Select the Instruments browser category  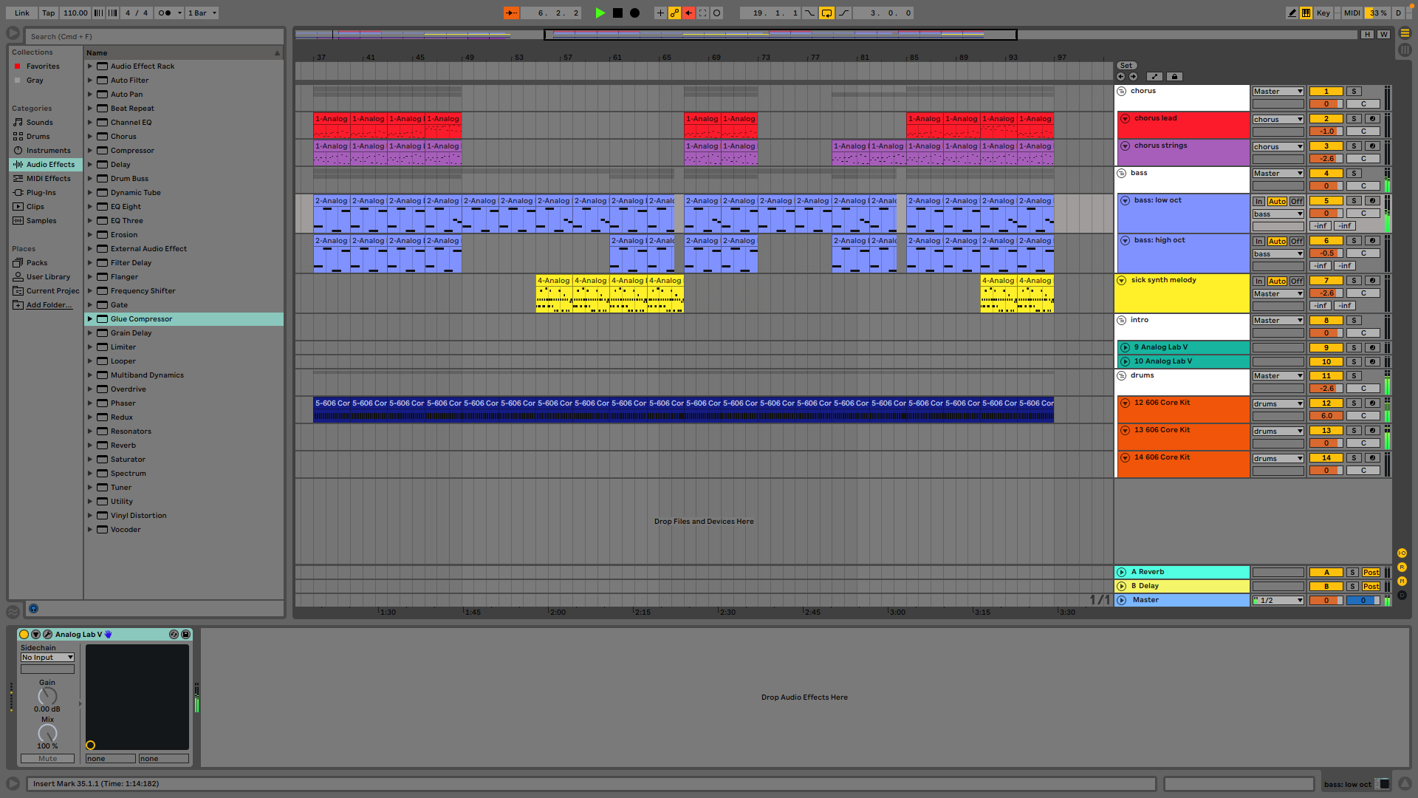tap(48, 150)
